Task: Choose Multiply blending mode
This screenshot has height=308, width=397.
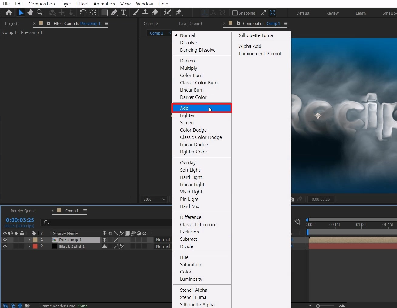Action: (202, 68)
